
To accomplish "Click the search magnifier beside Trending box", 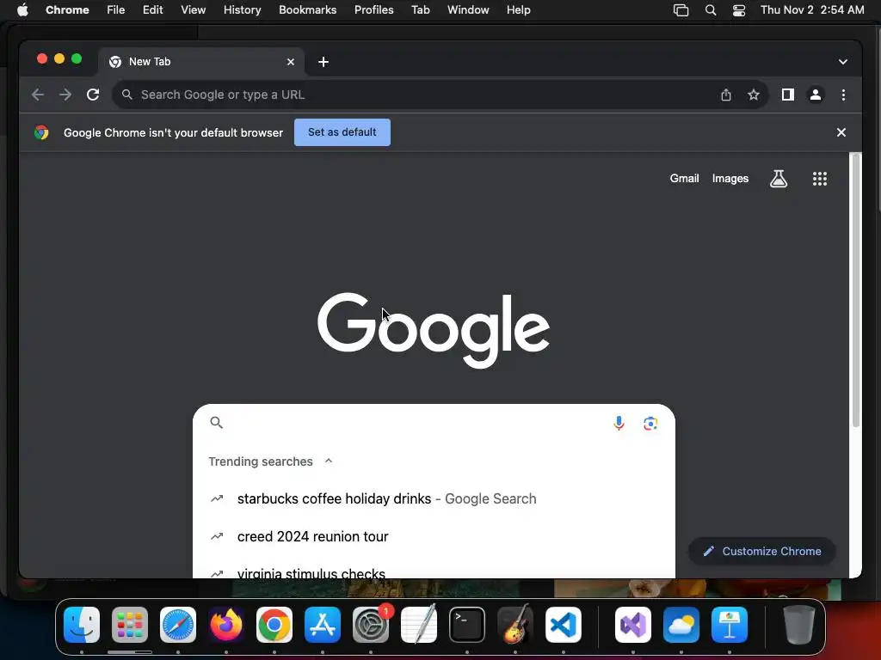I will pos(216,423).
